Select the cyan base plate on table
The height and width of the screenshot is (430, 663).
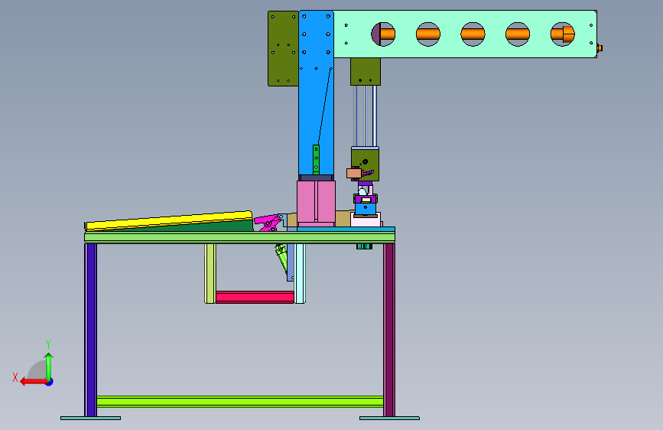(346, 229)
